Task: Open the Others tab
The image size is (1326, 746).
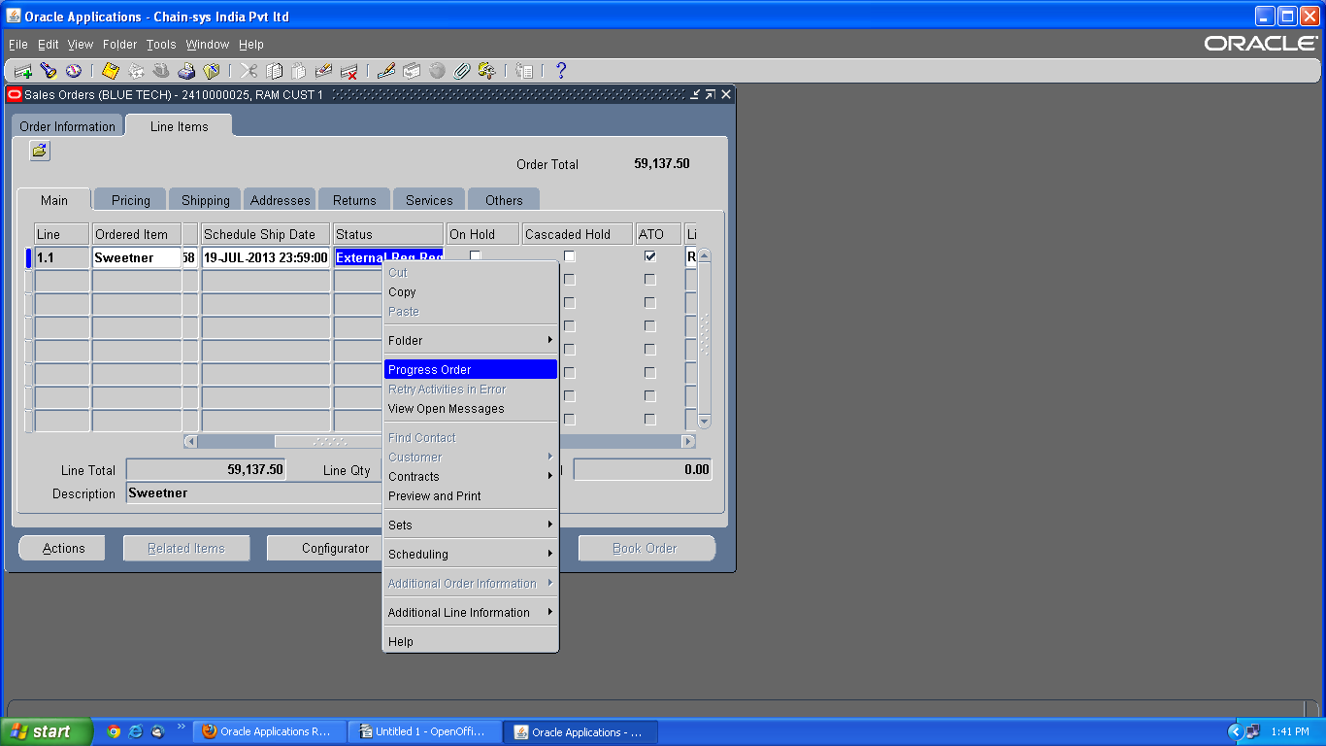Action: (504, 200)
